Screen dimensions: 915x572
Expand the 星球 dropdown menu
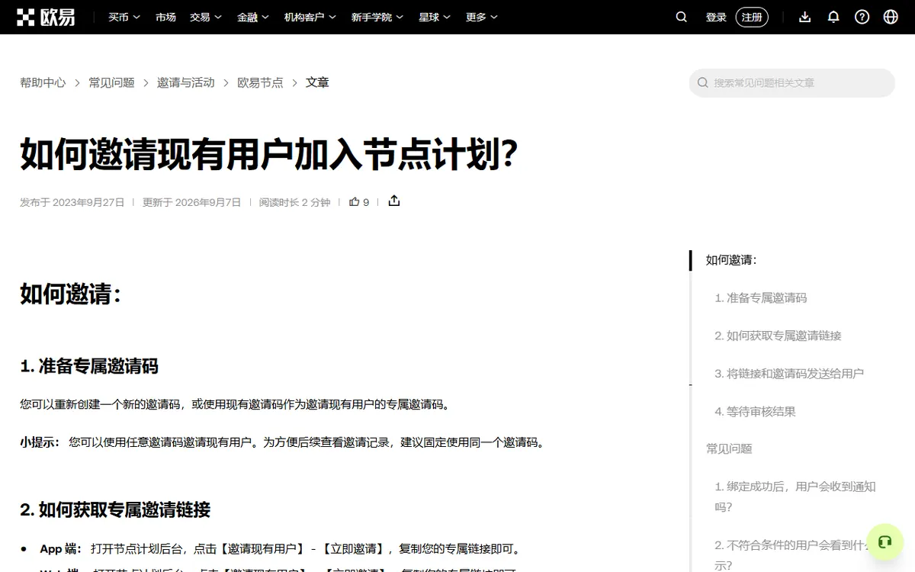click(x=435, y=17)
